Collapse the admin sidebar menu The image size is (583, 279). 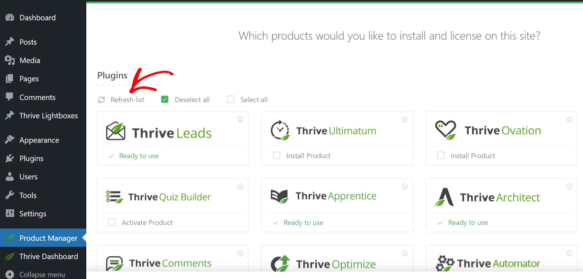coord(42,274)
